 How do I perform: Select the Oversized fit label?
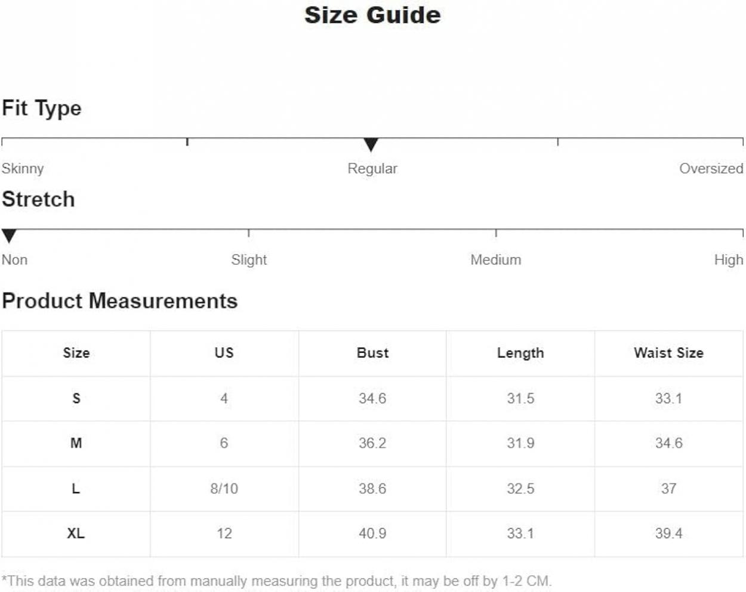(x=711, y=169)
